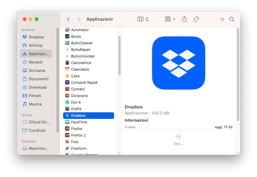Image resolution: width=257 pixels, height=177 pixels.
Task: Select the Firefox app
Action: [89, 128]
